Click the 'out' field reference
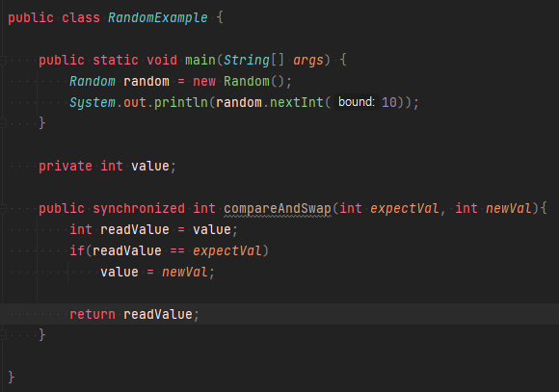 click(x=135, y=103)
